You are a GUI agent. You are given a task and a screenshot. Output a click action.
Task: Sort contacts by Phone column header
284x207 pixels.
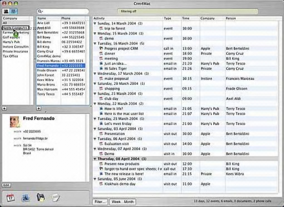(73, 18)
